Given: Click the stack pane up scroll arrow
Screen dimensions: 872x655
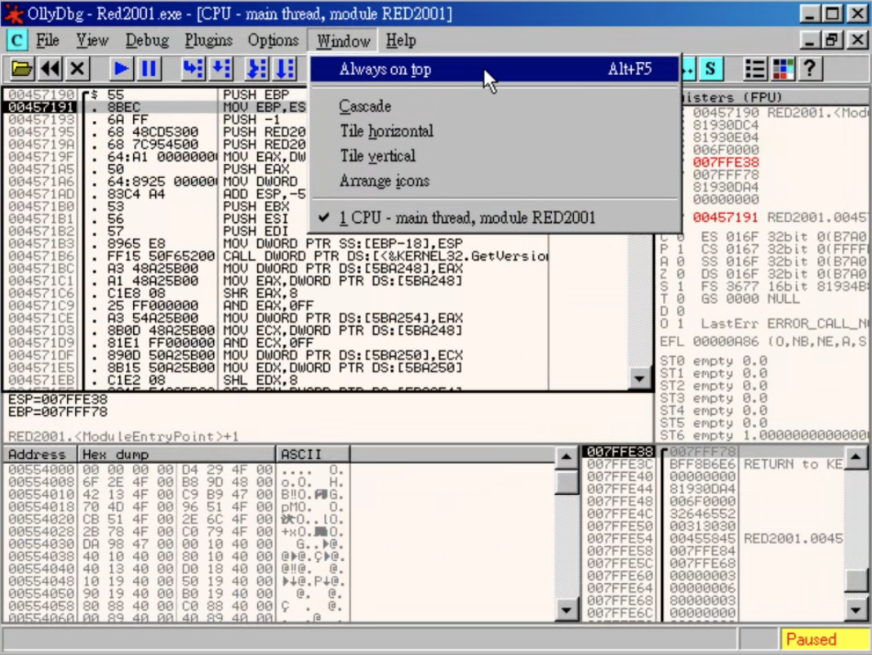Looking at the screenshot, I should (856, 457).
